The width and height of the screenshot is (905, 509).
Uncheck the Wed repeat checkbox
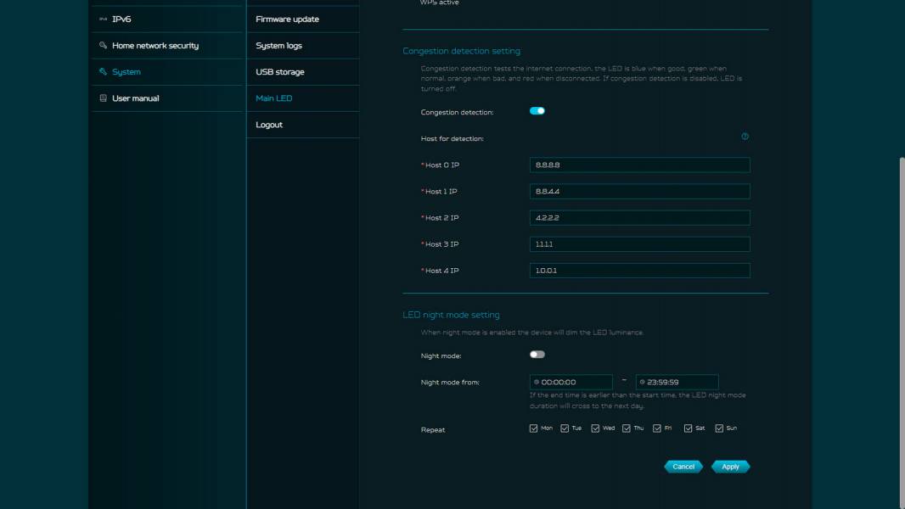pyautogui.click(x=595, y=428)
